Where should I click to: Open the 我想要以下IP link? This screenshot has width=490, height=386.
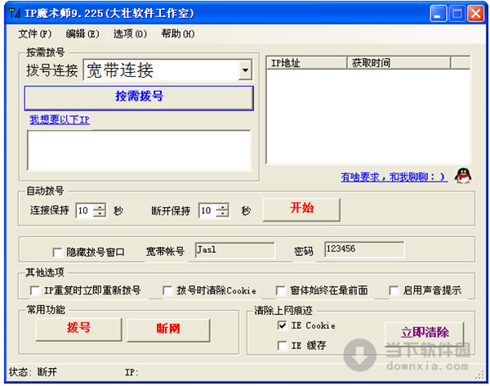60,120
